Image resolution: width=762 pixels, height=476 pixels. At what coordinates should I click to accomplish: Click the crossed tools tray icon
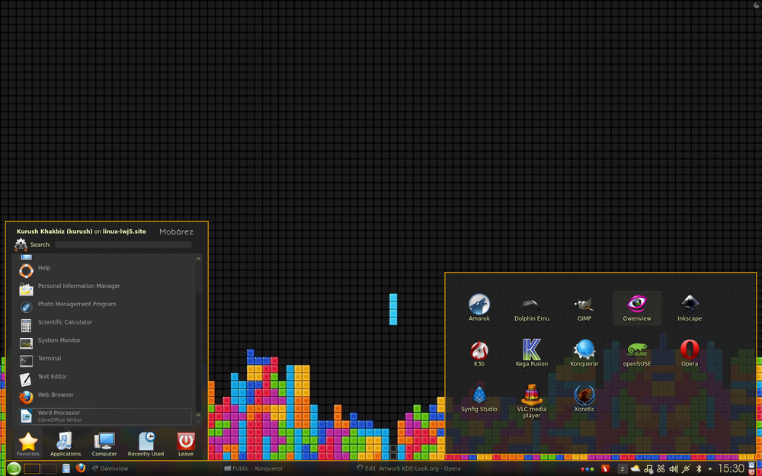point(661,468)
